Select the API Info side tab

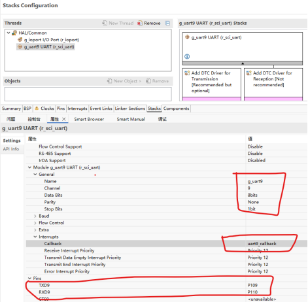coord(11,149)
